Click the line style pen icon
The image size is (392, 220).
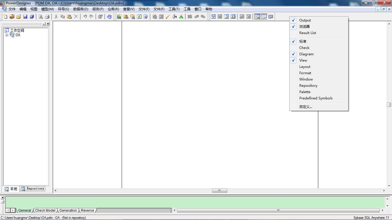pyautogui.click(x=168, y=17)
